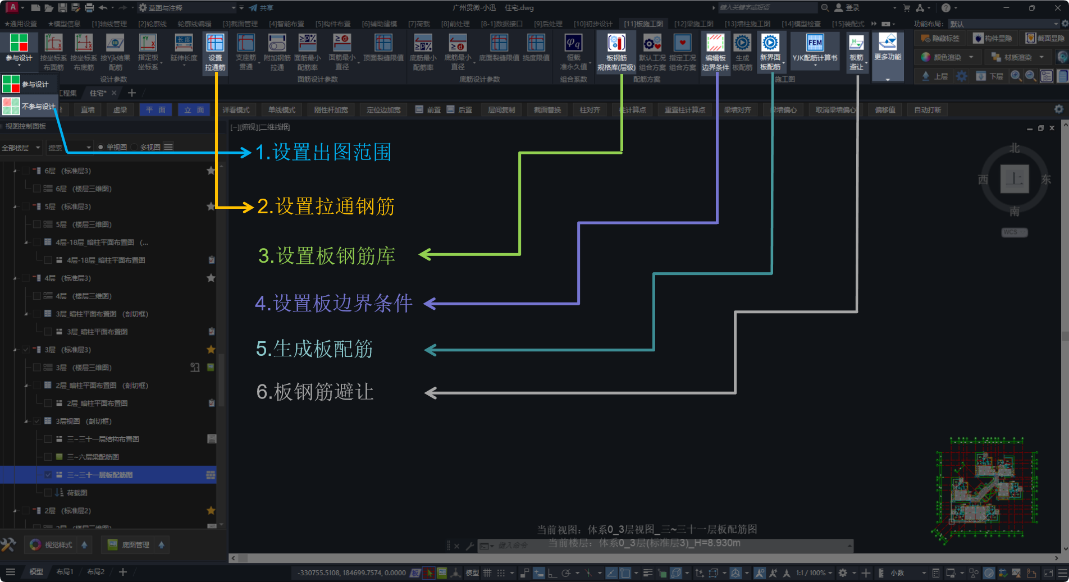This screenshot has width=1069, height=582.
Task: Check the 荷载图 view checkbox
Action: click(x=48, y=493)
